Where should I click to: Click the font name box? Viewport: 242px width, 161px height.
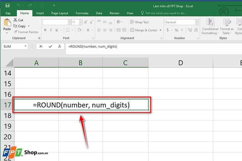click(55, 22)
